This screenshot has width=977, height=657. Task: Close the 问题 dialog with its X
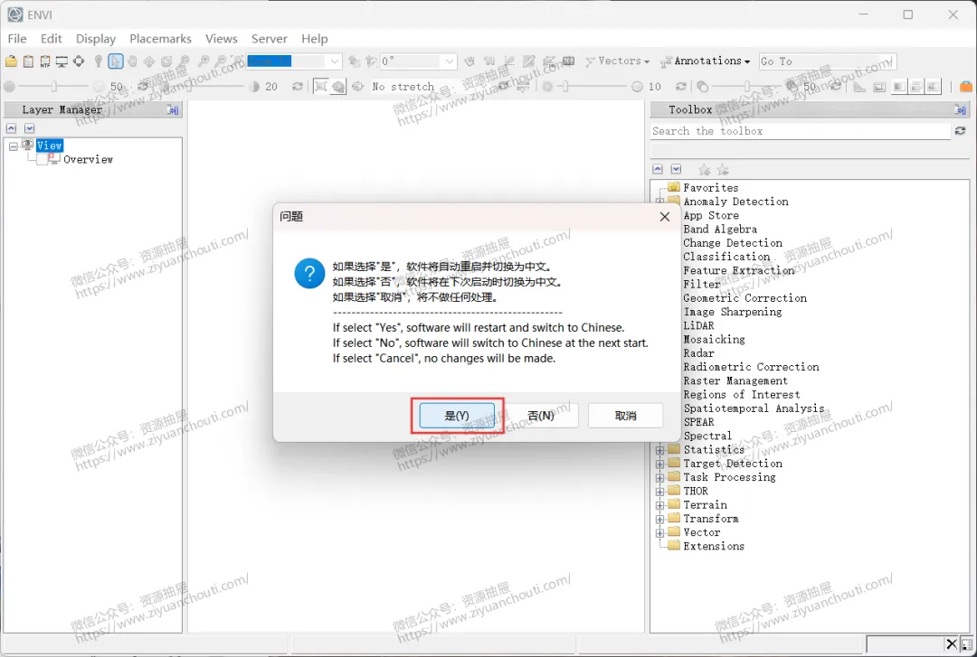[665, 216]
